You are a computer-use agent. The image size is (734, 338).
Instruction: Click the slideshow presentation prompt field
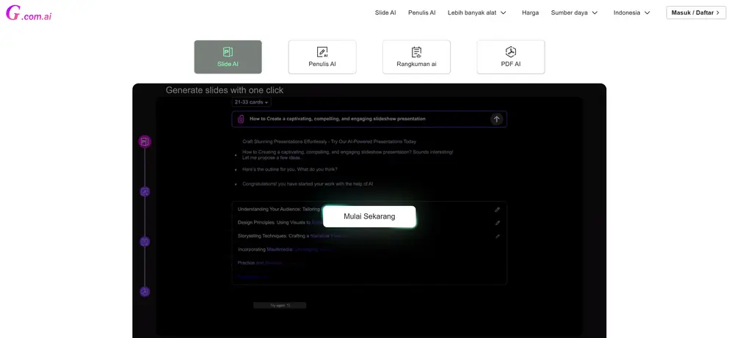click(x=369, y=120)
